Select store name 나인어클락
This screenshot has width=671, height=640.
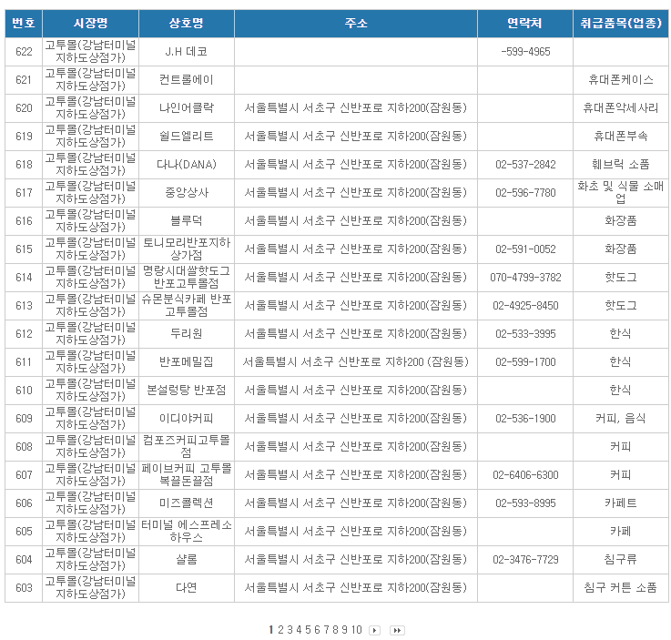pos(186,108)
